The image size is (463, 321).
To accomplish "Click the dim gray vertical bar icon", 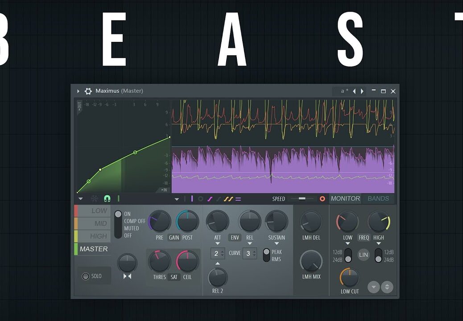I will pyautogui.click(x=185, y=199).
